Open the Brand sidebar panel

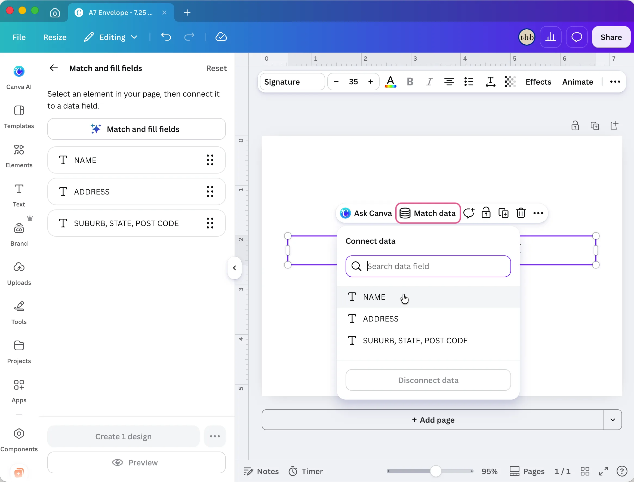(x=19, y=235)
